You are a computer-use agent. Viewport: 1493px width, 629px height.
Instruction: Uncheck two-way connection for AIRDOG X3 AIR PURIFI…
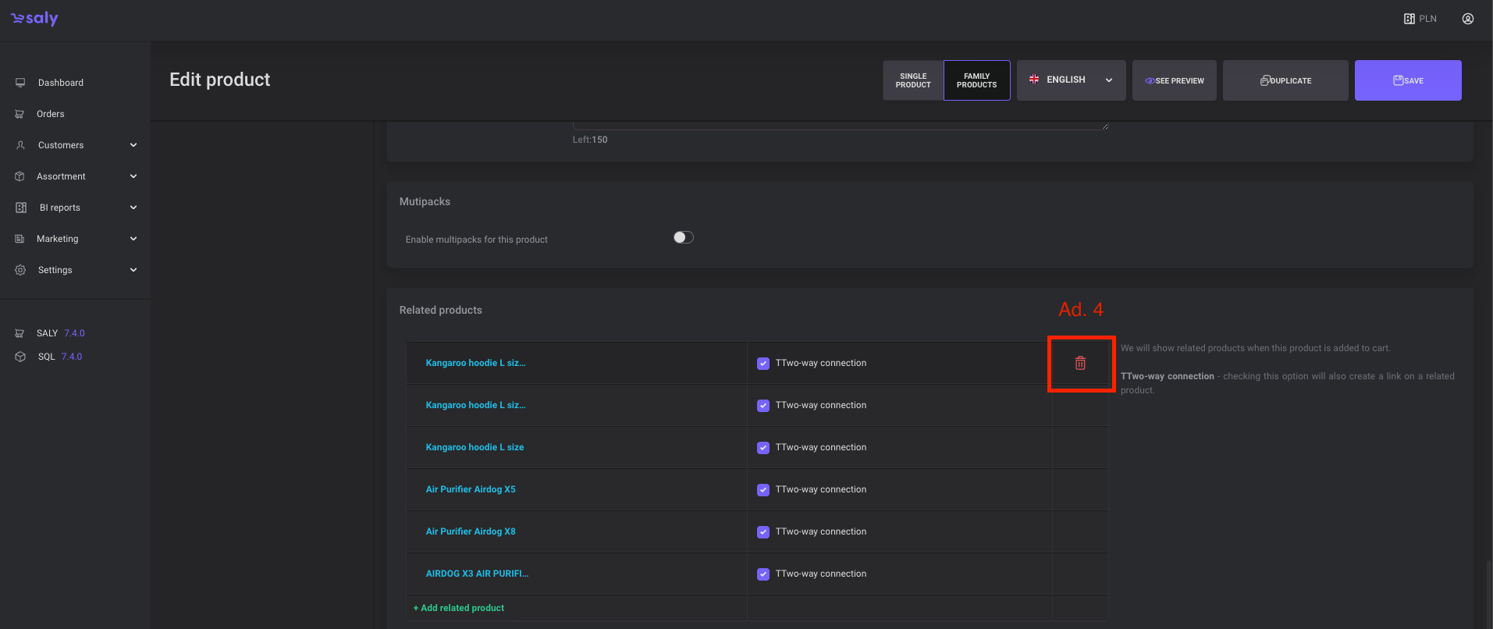pos(763,574)
